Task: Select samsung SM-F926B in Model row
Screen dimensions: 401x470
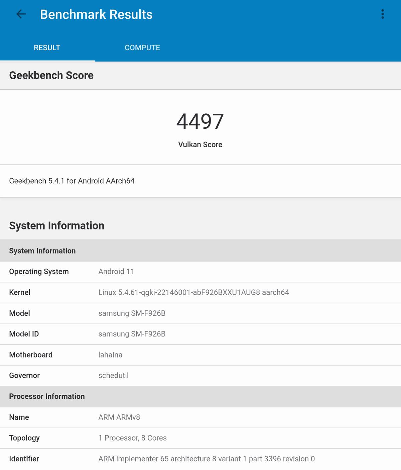Action: pos(132,313)
